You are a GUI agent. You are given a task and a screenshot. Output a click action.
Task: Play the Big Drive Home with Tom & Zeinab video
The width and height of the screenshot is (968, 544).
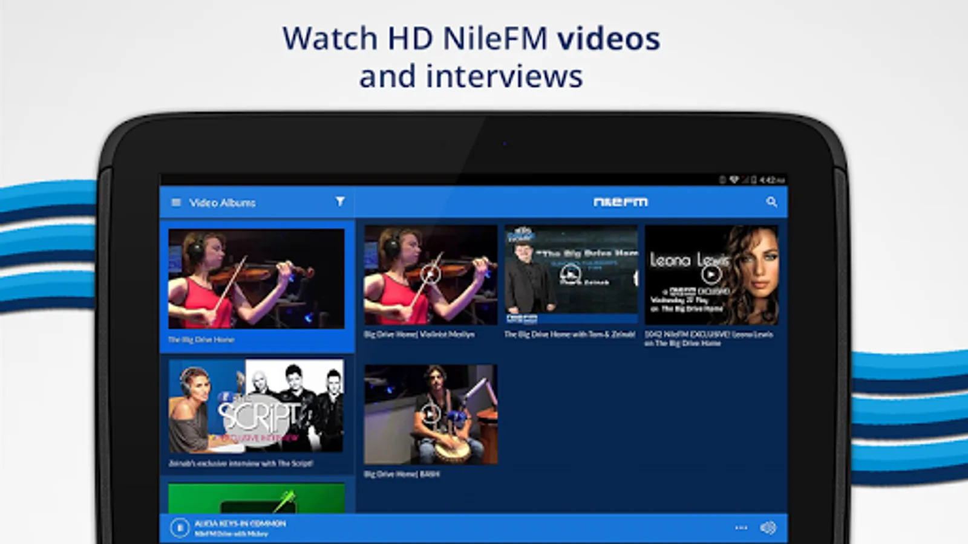(x=571, y=275)
